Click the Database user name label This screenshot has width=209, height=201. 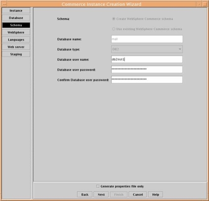(x=73, y=60)
